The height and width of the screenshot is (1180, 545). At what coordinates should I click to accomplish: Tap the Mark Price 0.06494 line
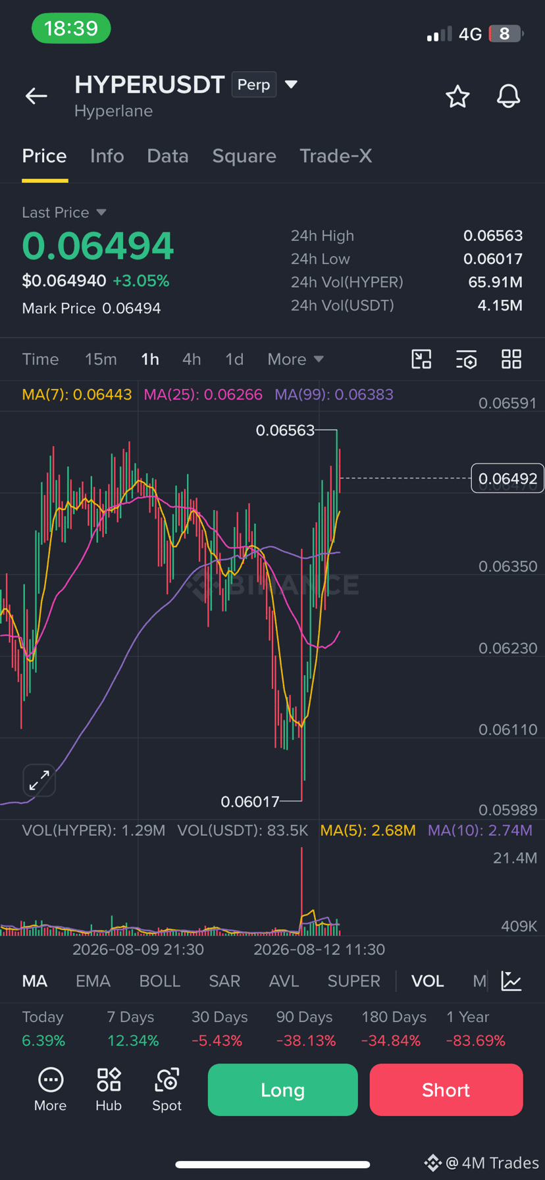(x=91, y=309)
